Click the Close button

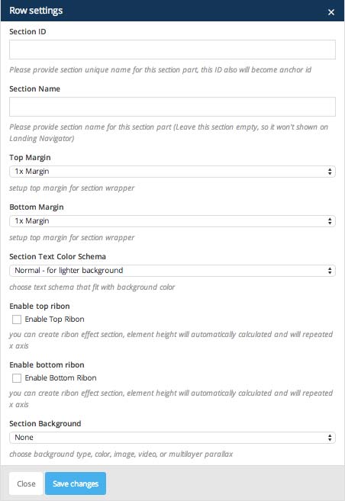pyautogui.click(x=26, y=483)
